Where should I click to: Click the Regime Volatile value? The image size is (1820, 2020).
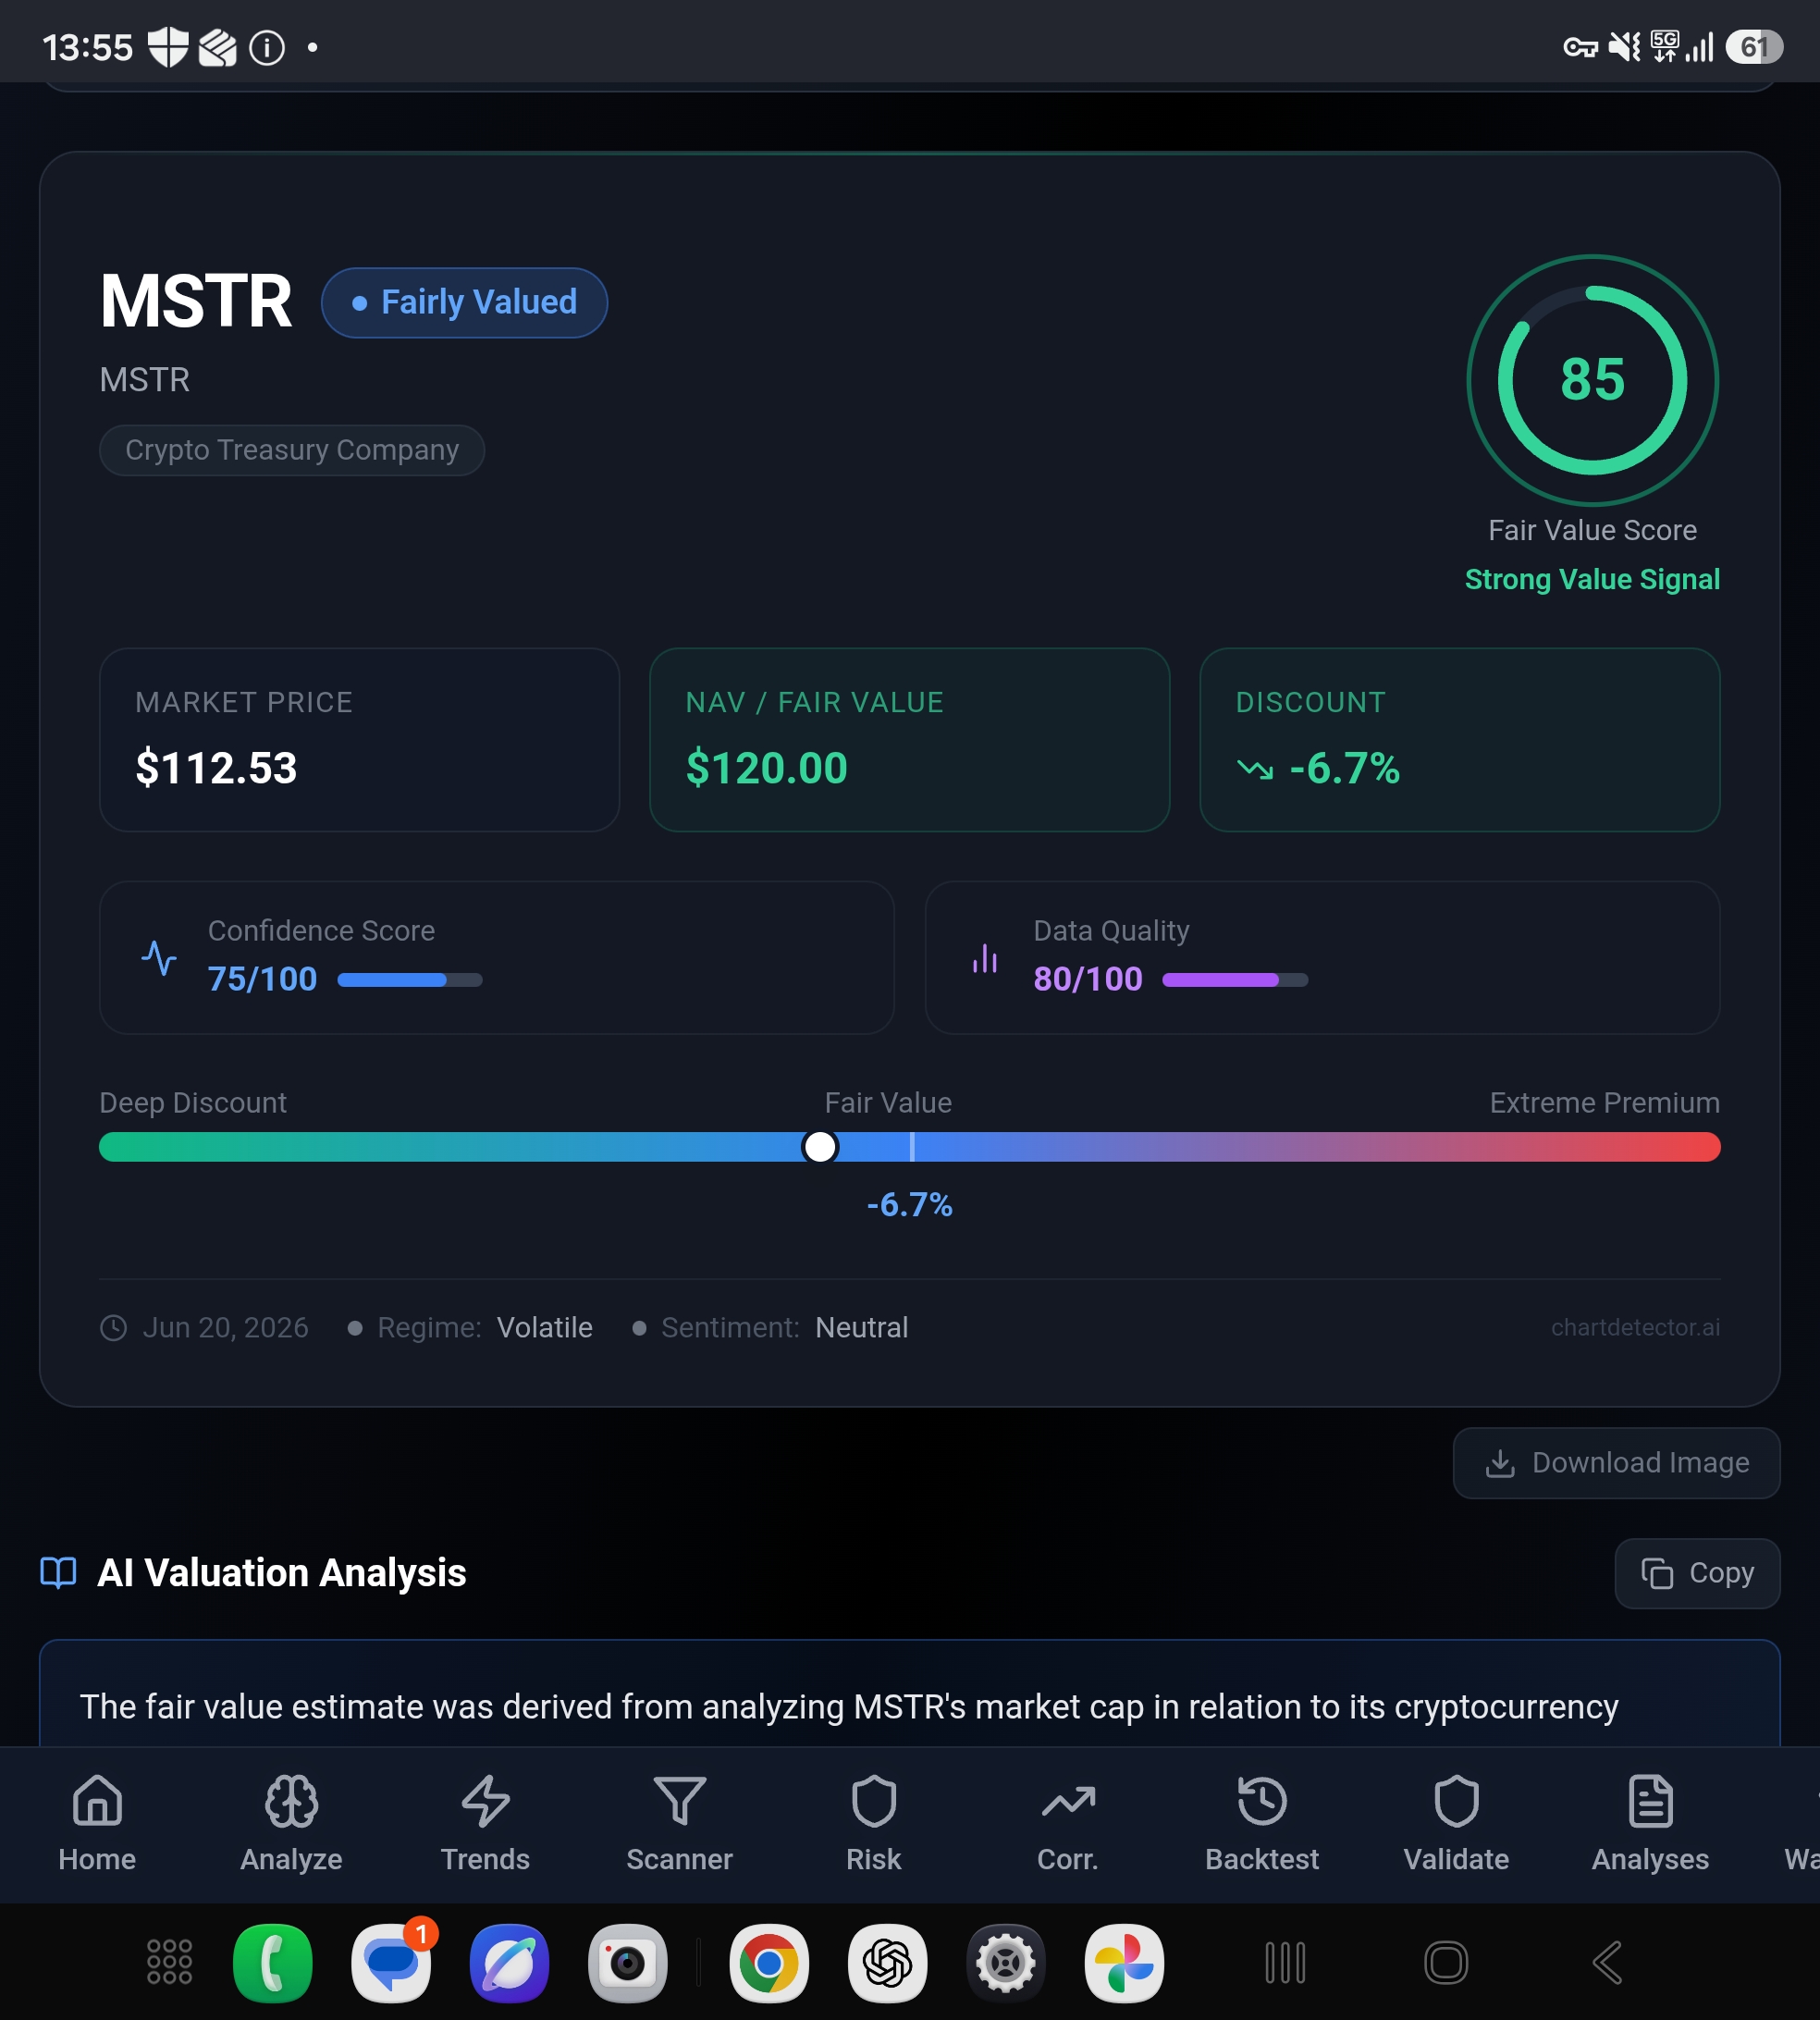545,1328
